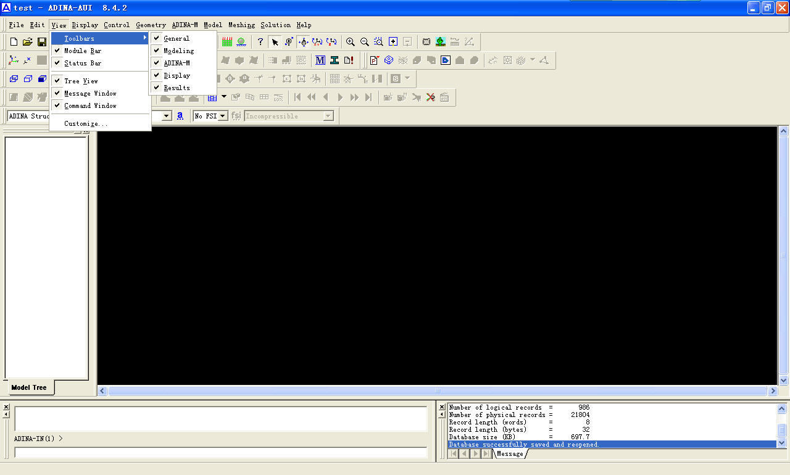790x475 pixels.
Task: Hide the Status Bar
Action: pos(100,63)
